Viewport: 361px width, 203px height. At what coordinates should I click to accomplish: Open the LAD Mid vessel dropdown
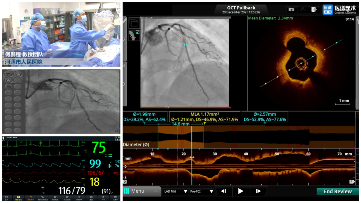(x=175, y=192)
